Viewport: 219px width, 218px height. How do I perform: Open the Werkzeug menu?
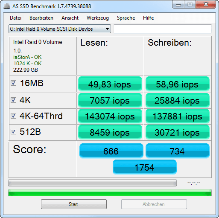coord(98,18)
